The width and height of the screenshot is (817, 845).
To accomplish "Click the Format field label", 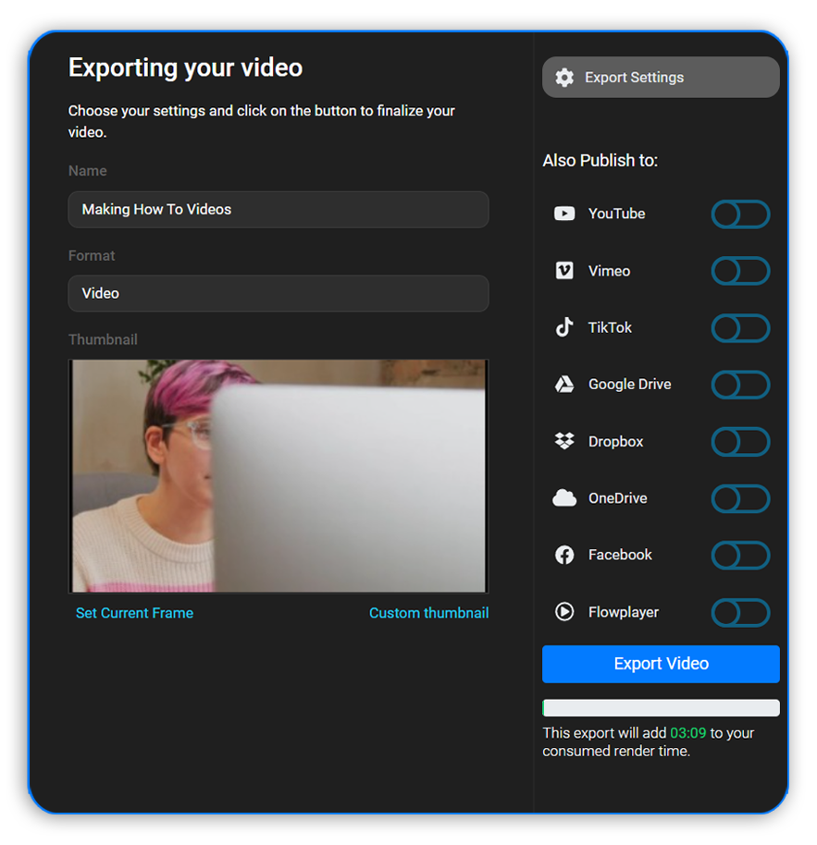I will [x=91, y=255].
